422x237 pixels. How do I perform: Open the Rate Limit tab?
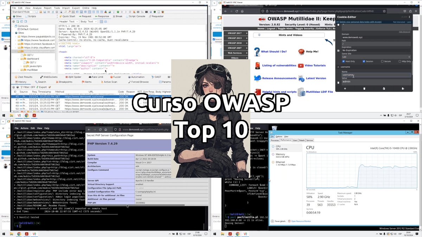pyautogui.click(x=95, y=77)
